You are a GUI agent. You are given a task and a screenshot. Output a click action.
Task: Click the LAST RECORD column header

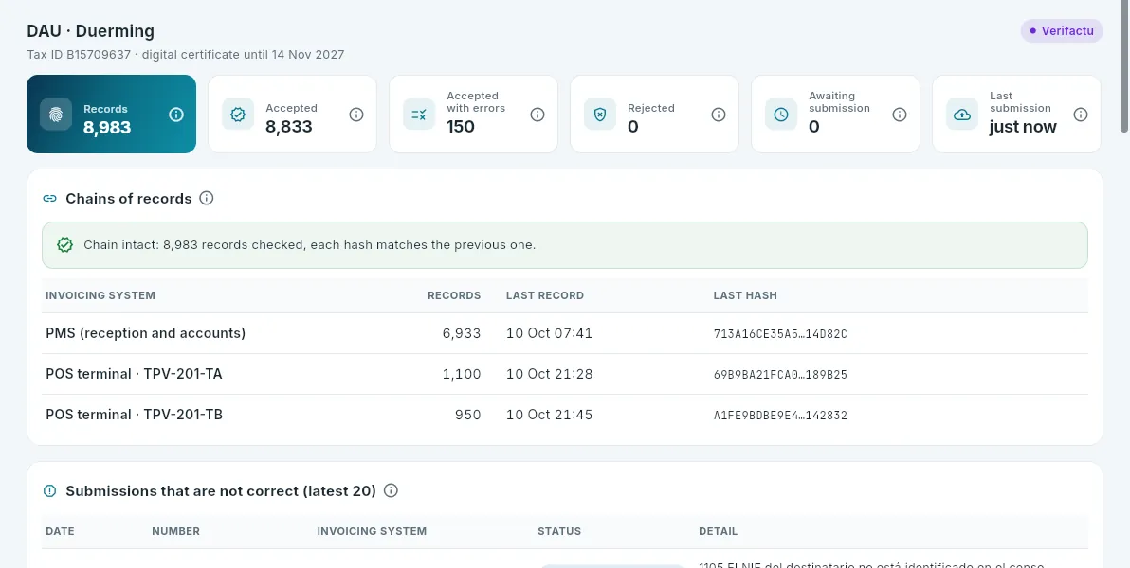point(545,296)
